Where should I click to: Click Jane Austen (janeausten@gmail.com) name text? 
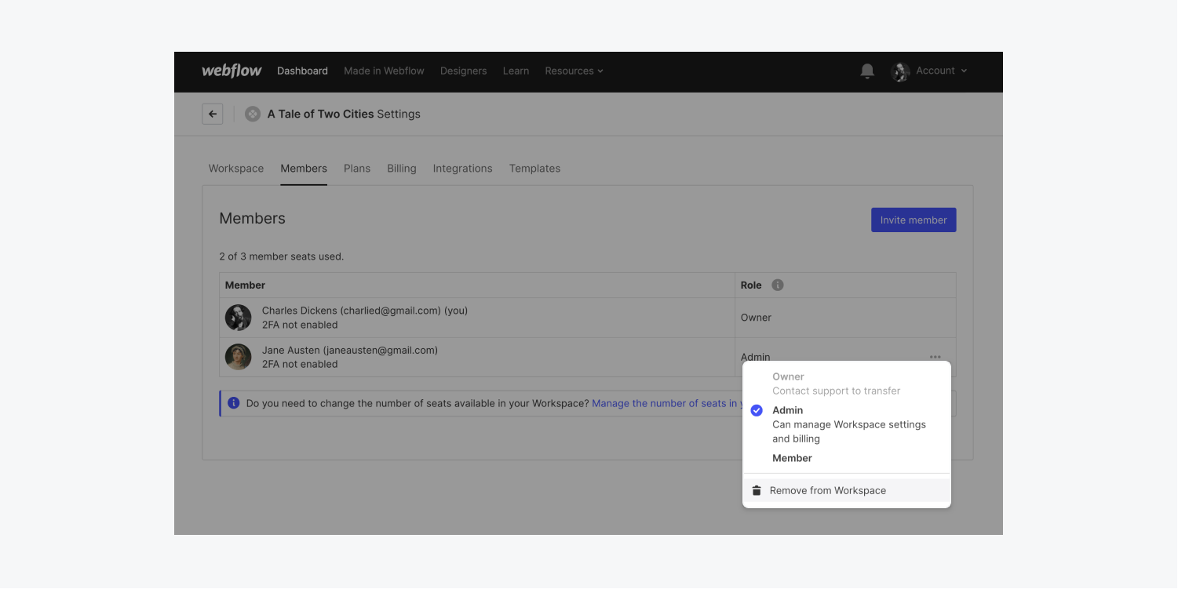click(350, 350)
